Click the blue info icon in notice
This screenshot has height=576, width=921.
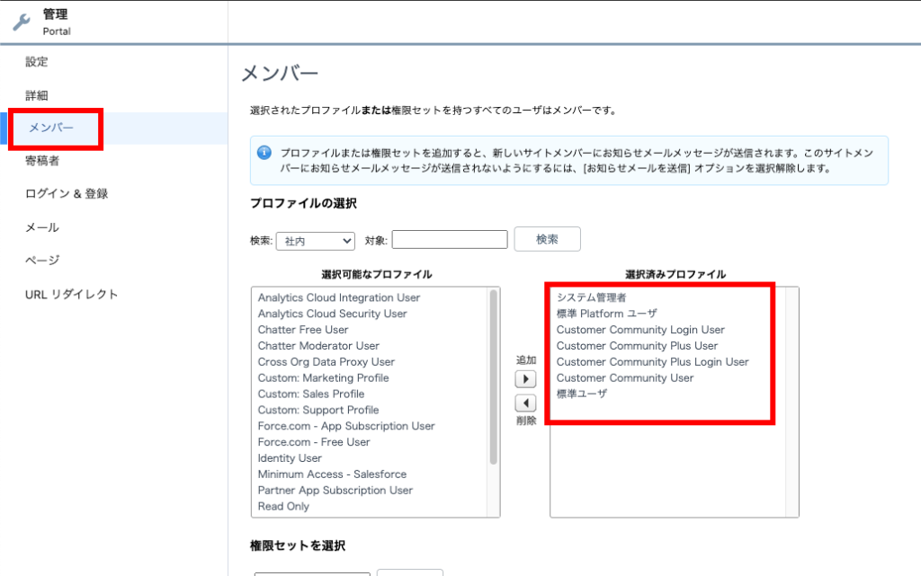pos(264,152)
